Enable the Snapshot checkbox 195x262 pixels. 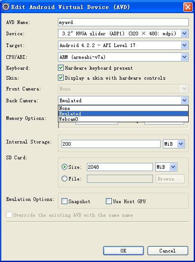click(64, 201)
